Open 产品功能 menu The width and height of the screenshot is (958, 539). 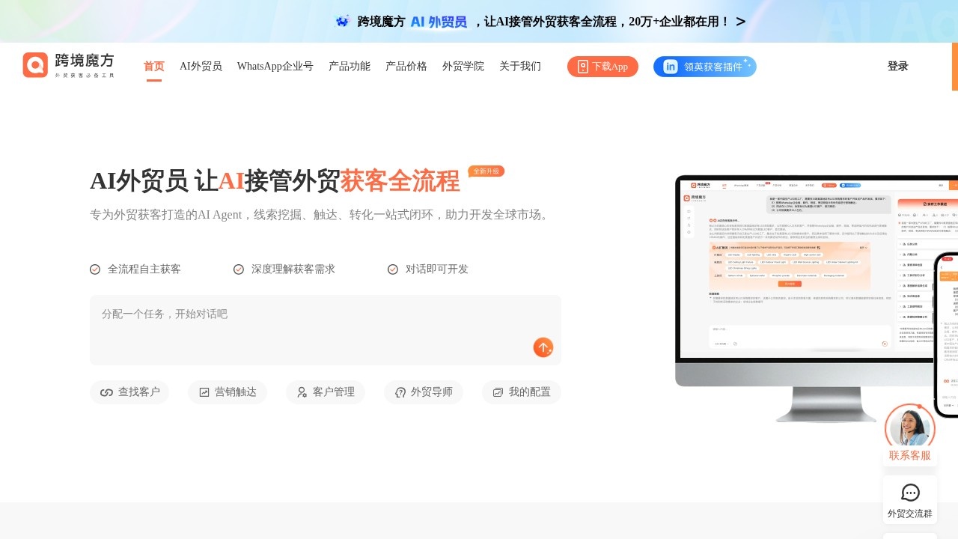click(x=350, y=66)
